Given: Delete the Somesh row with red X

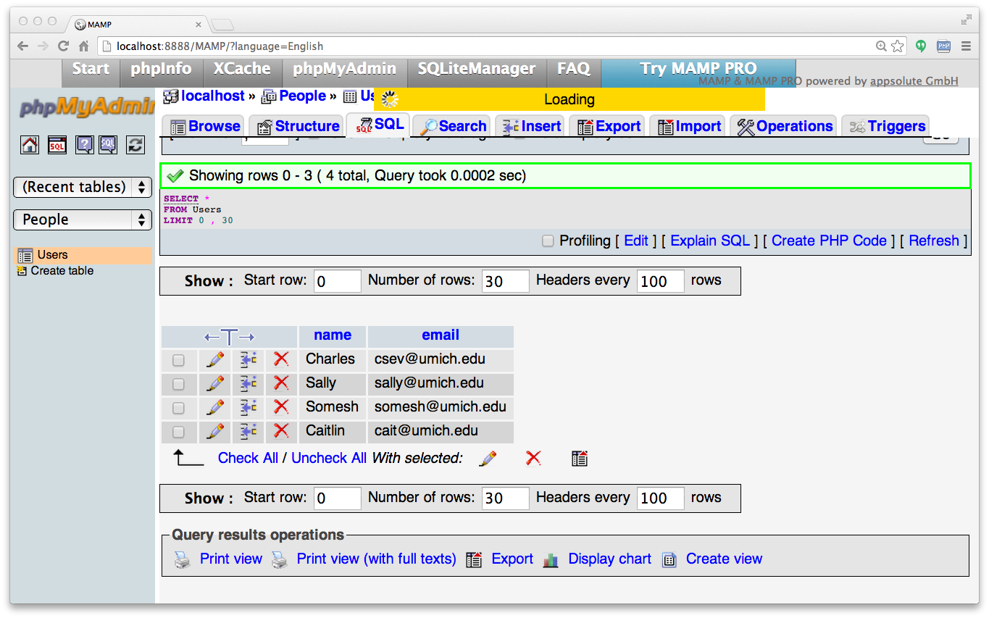Looking at the screenshot, I should (281, 407).
